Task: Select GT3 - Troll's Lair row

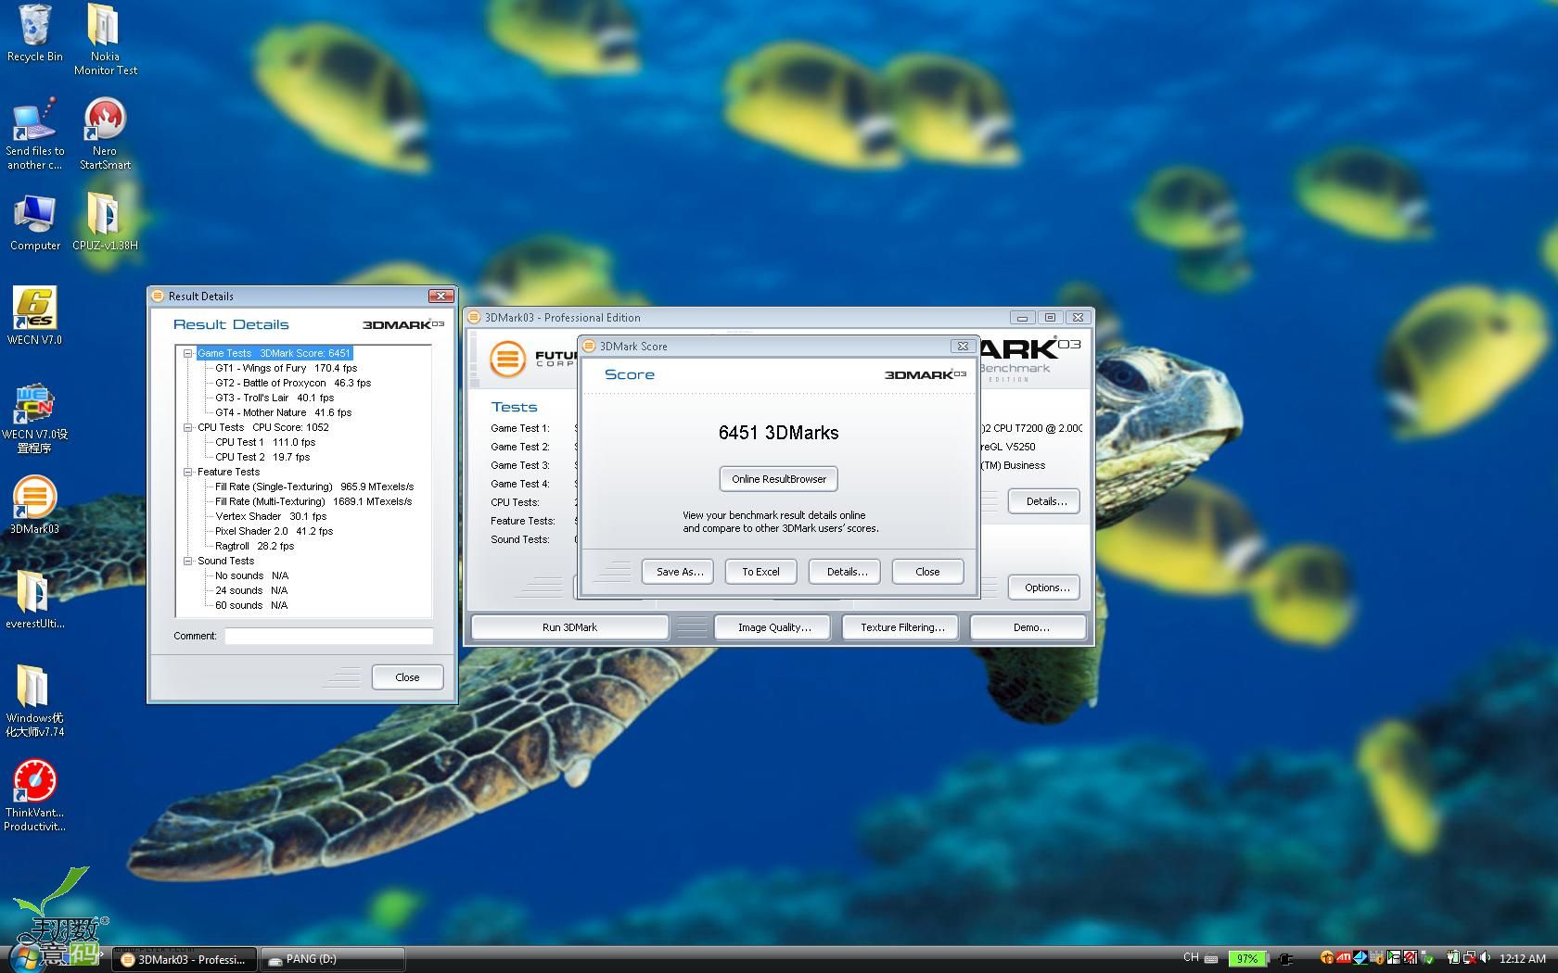Action: (274, 398)
